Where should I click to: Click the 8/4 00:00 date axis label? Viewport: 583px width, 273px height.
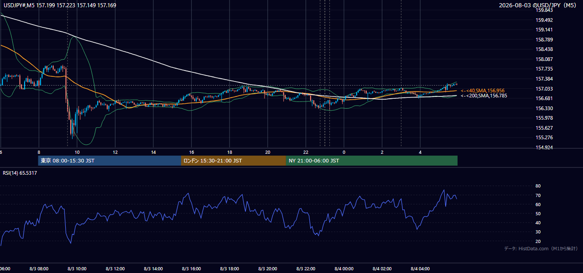344,269
